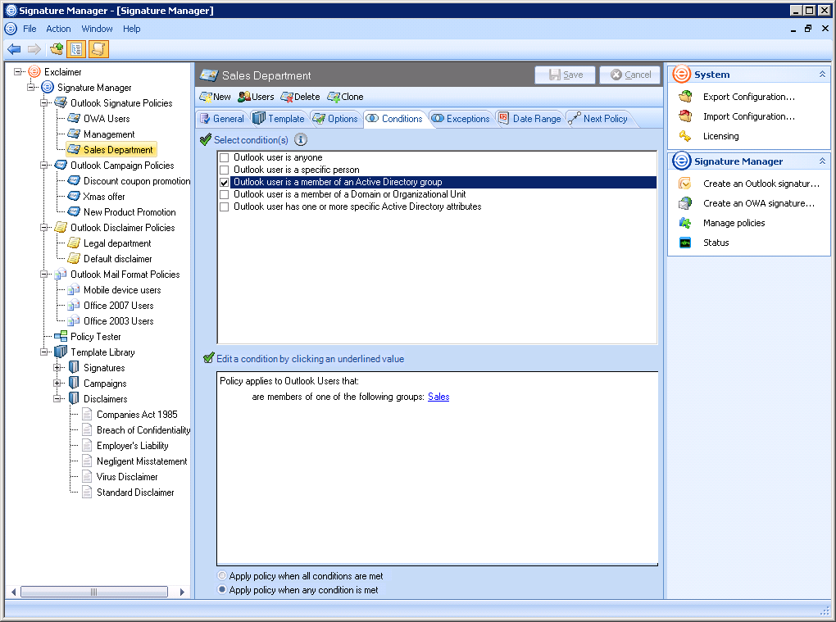Toggle the console tree toolbar icon
Screen dimensions: 836x622
[x=76, y=49]
